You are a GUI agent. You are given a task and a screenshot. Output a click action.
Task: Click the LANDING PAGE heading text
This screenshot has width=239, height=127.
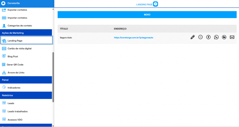click(x=144, y=4)
